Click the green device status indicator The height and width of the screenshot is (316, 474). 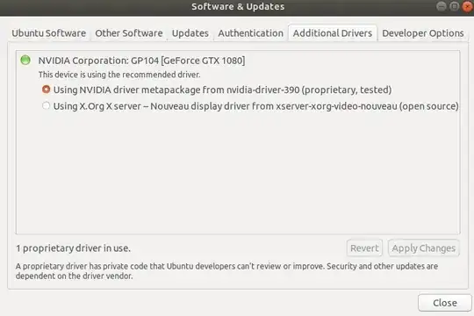pyautogui.click(x=25, y=60)
